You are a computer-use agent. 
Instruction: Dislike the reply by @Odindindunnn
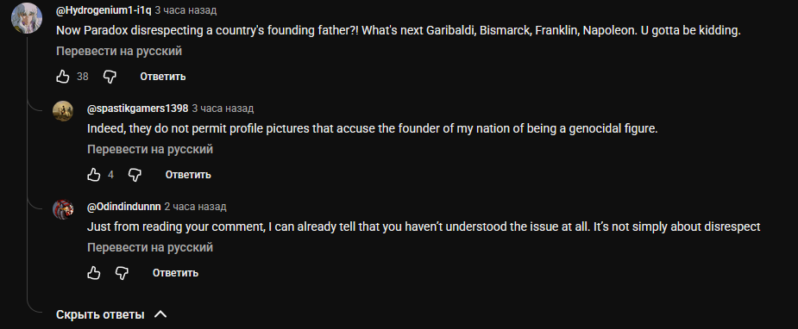coord(123,273)
